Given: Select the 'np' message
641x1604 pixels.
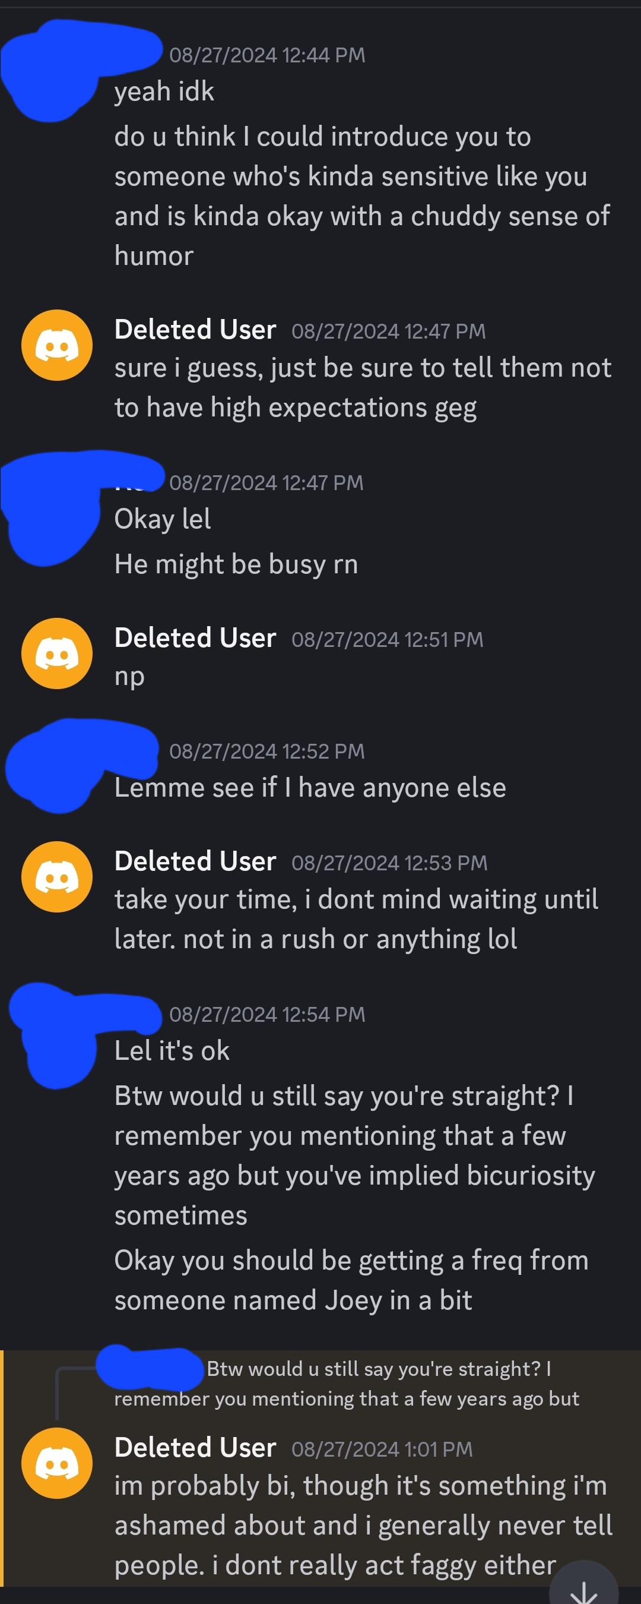Looking at the screenshot, I should (x=129, y=677).
